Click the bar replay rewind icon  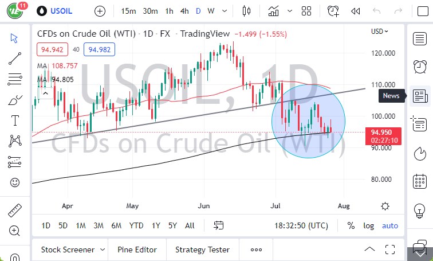point(355,11)
